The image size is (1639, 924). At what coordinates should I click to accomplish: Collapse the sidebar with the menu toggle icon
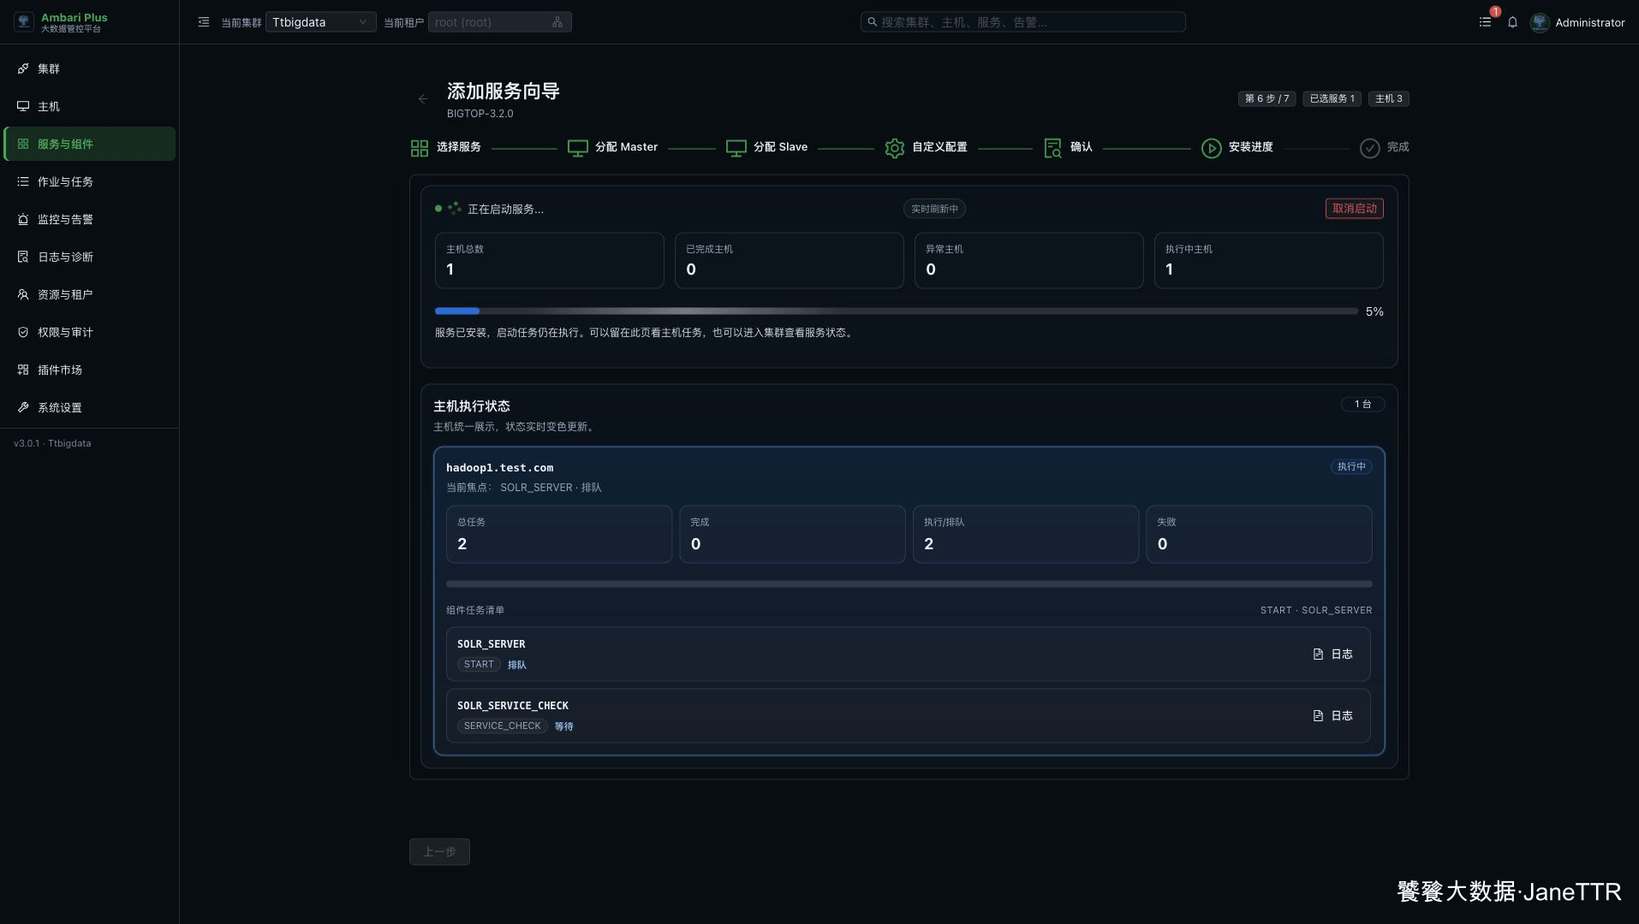(204, 22)
